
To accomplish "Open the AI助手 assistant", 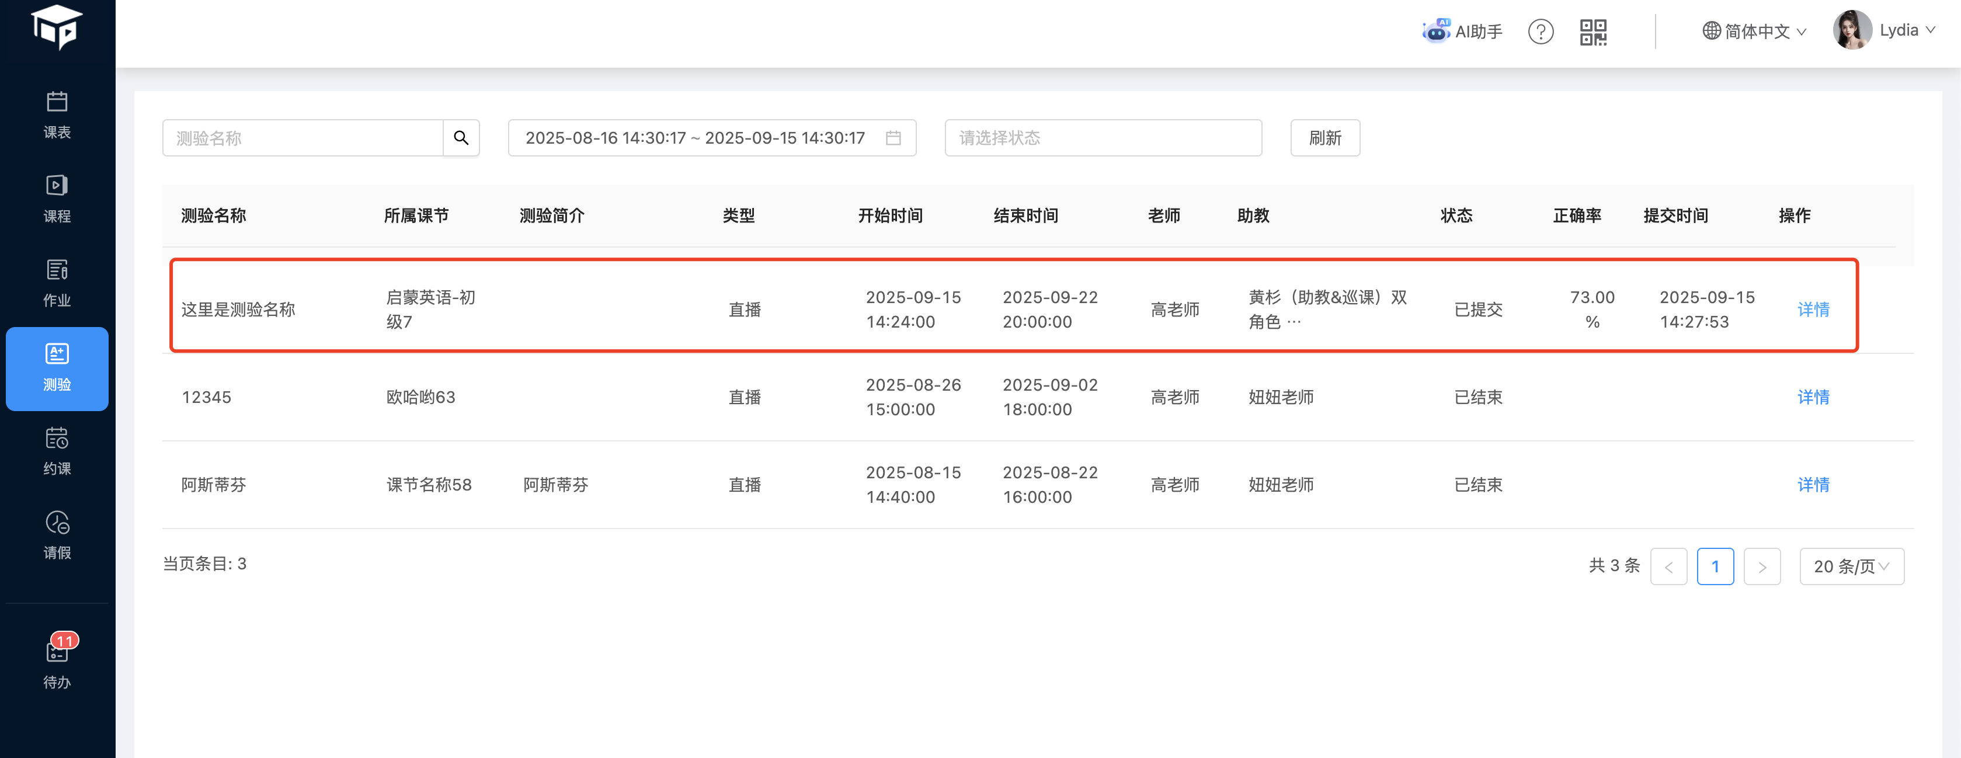I will pos(1462,32).
